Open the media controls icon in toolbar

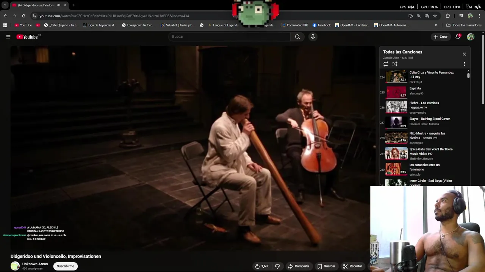461,16
